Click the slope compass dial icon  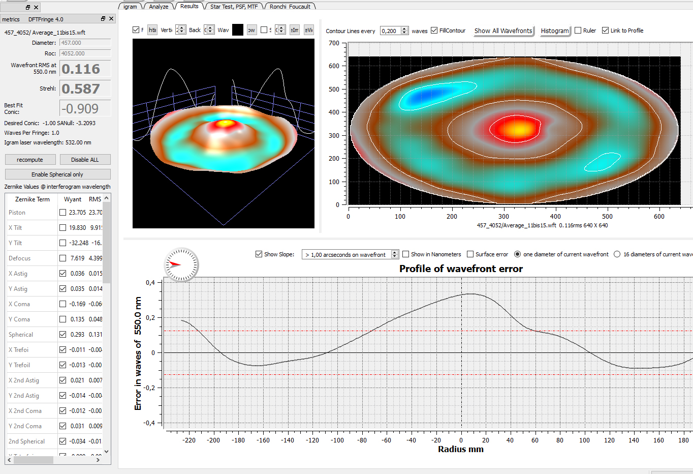[x=181, y=264]
